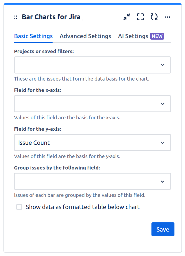The image size is (185, 256).
Task: Open the Projects or saved filters dropdown
Action: coord(87,65)
